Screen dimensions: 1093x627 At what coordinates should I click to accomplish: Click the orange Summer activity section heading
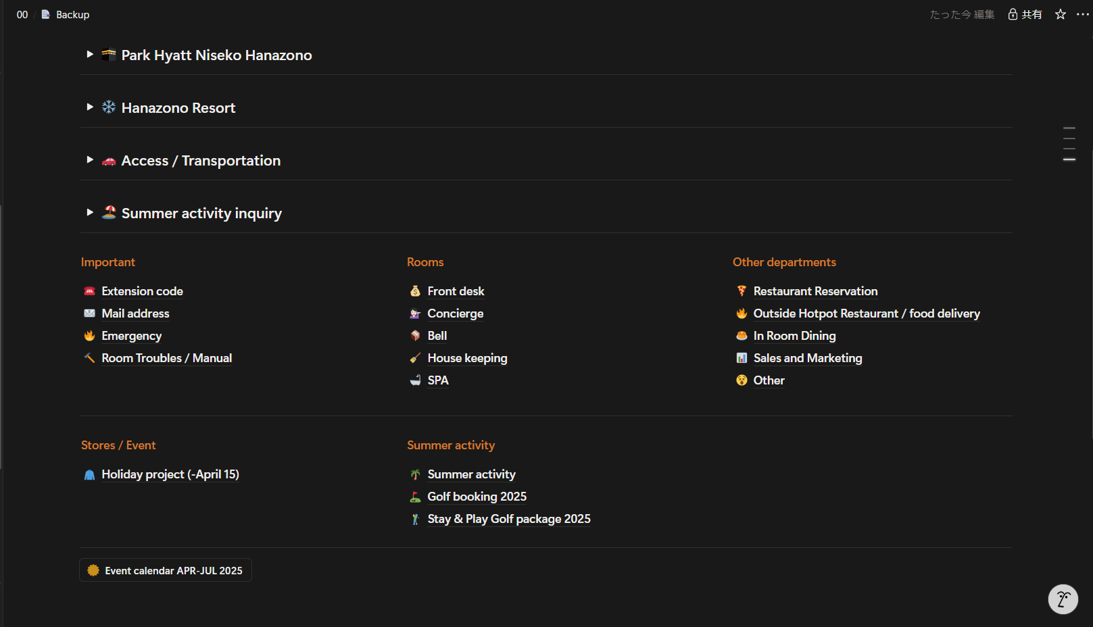pyautogui.click(x=451, y=445)
